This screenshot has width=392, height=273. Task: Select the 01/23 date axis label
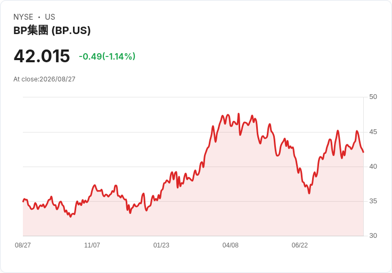tap(161, 245)
